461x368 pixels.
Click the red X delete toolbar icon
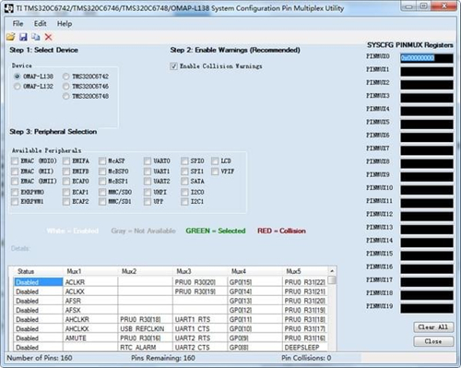click(48, 37)
